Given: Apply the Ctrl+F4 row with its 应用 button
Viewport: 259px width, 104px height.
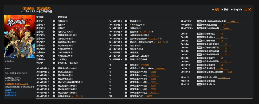Looking at the screenshot, I should 199,44.
